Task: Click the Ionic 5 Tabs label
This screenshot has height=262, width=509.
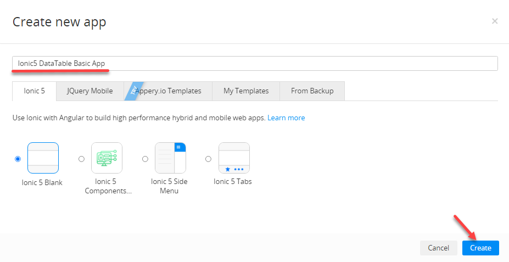Action: (233, 181)
